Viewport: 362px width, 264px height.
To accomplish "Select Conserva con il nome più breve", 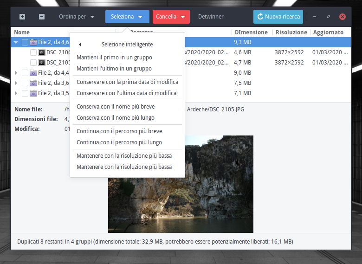I will coord(116,107).
